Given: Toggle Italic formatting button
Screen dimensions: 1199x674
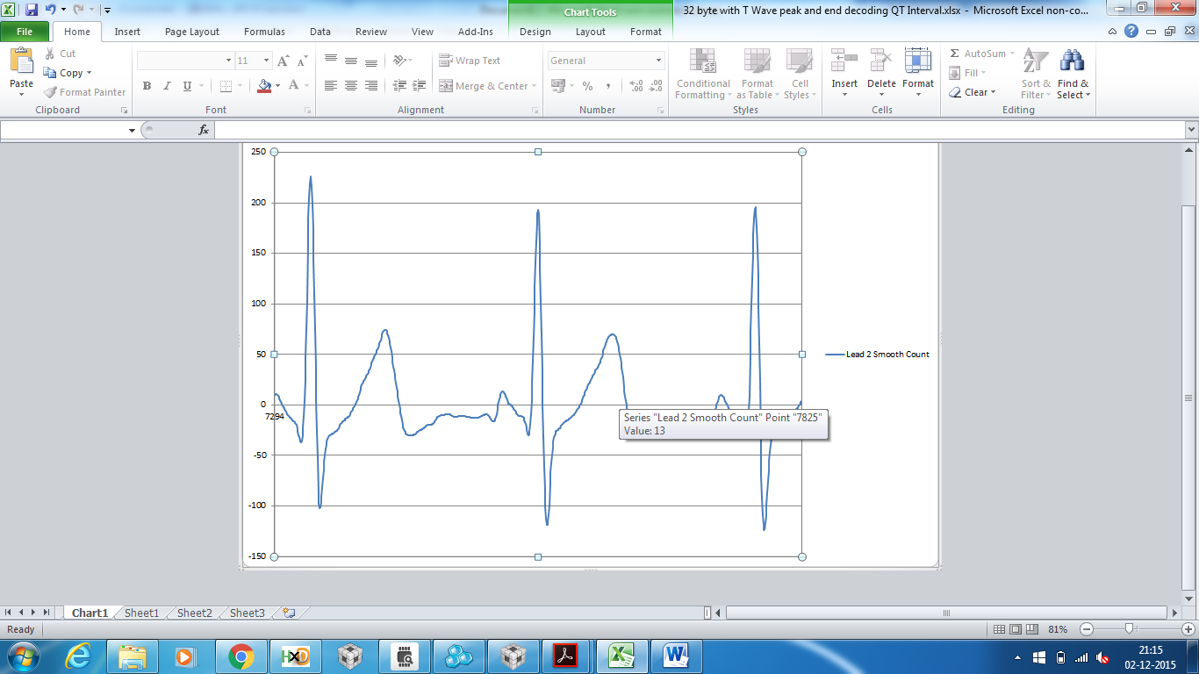Looking at the screenshot, I should pyautogui.click(x=167, y=86).
